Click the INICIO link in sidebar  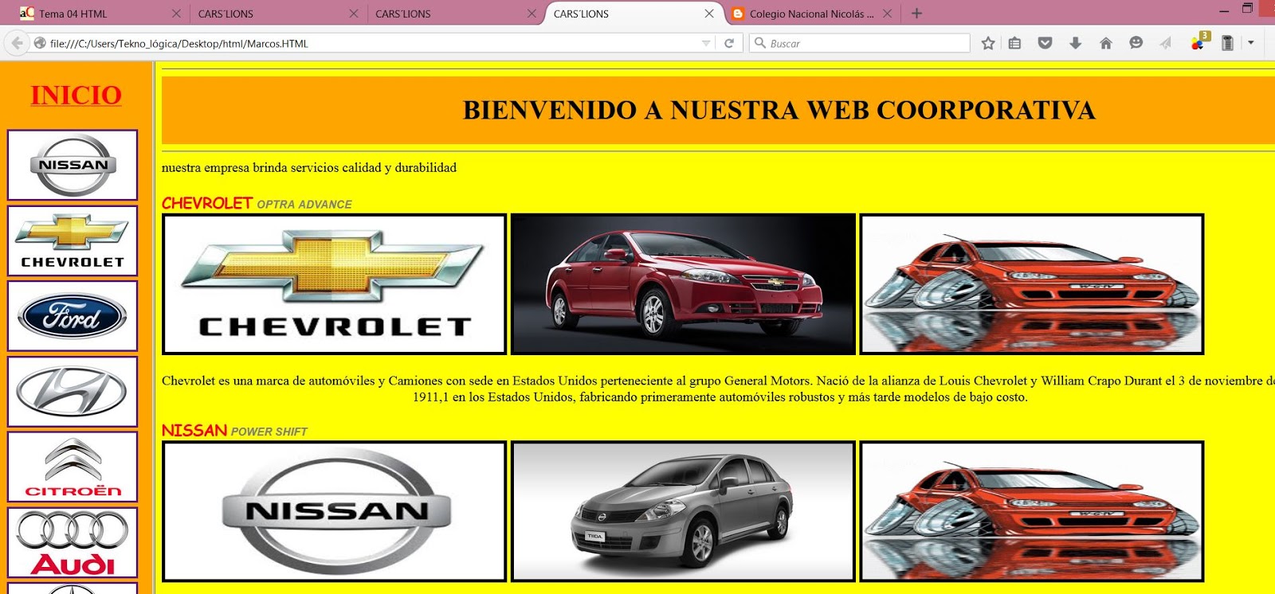(76, 95)
